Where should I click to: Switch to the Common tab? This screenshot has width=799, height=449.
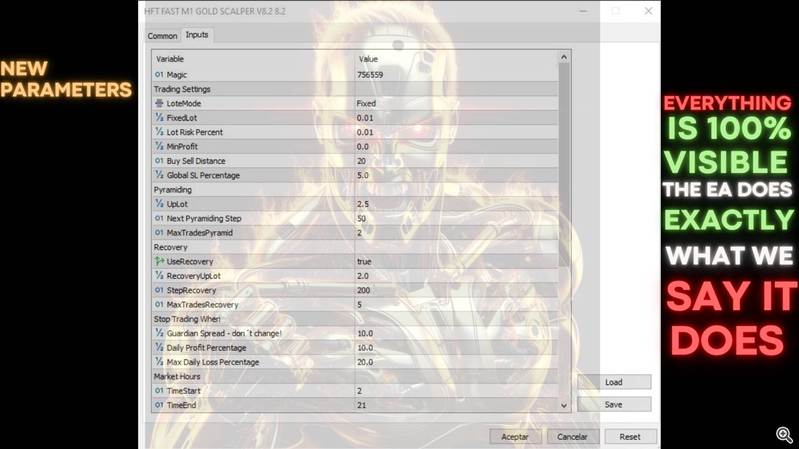[x=162, y=36]
